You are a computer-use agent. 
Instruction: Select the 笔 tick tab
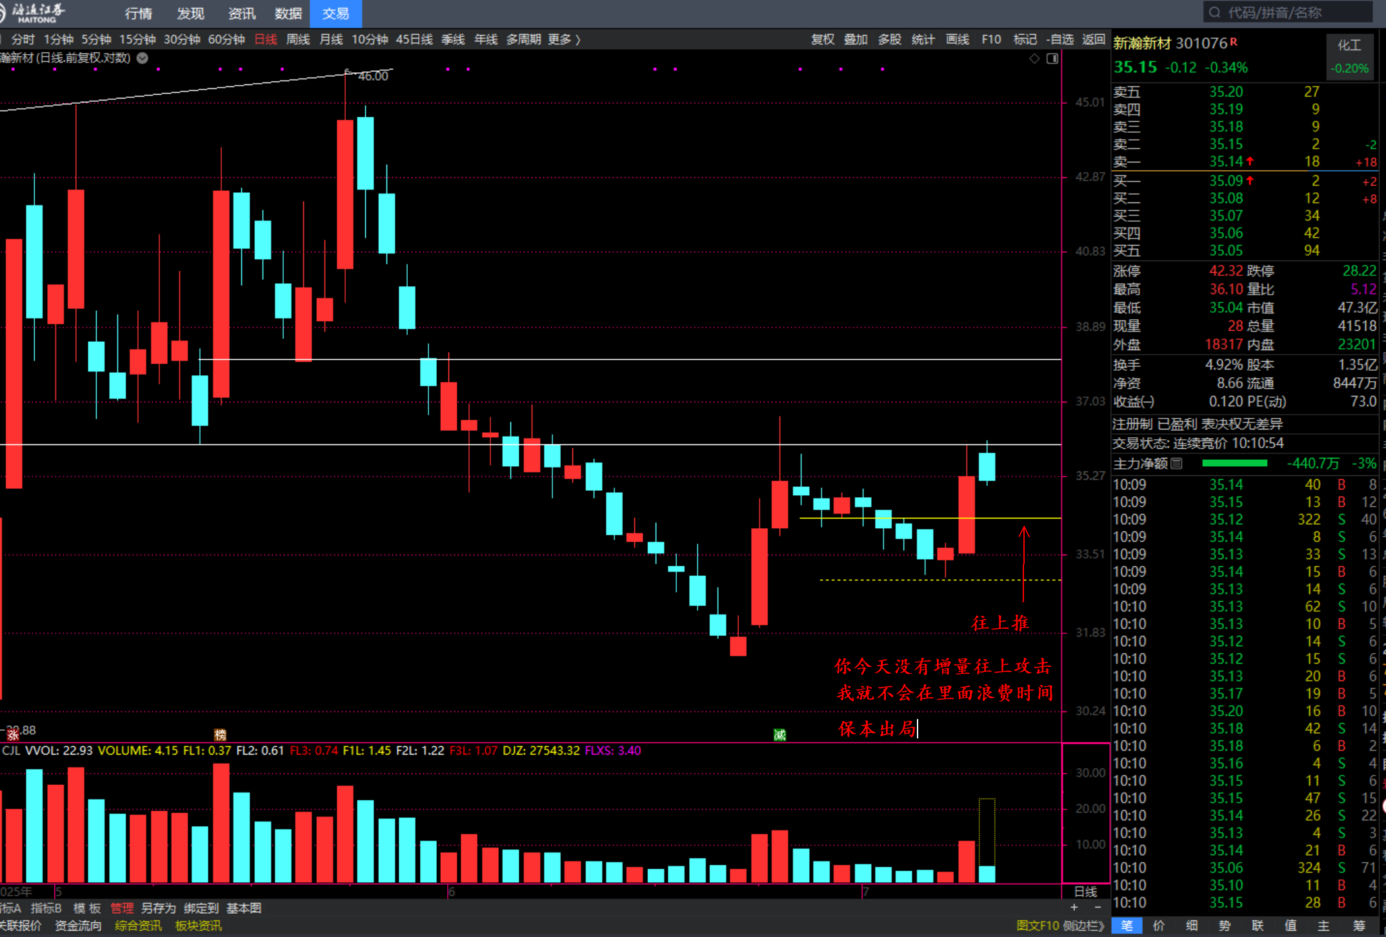[x=1127, y=925]
